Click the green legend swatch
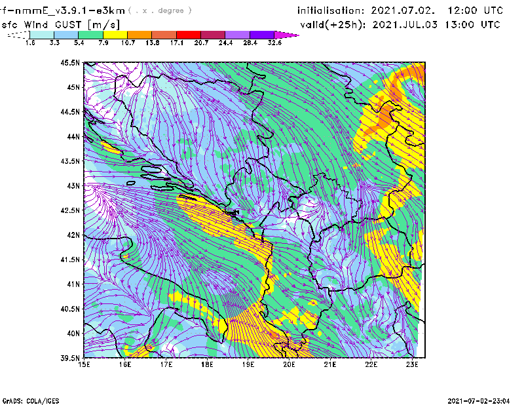Screen dimensions: 524x405 point(90,35)
